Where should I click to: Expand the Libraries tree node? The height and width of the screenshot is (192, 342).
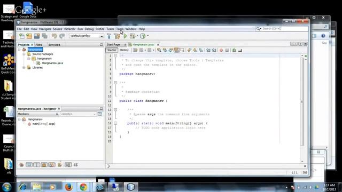coord(24,68)
